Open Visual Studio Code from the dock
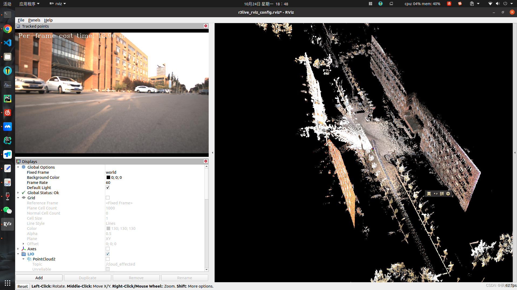This screenshot has width=517, height=290. point(8,43)
